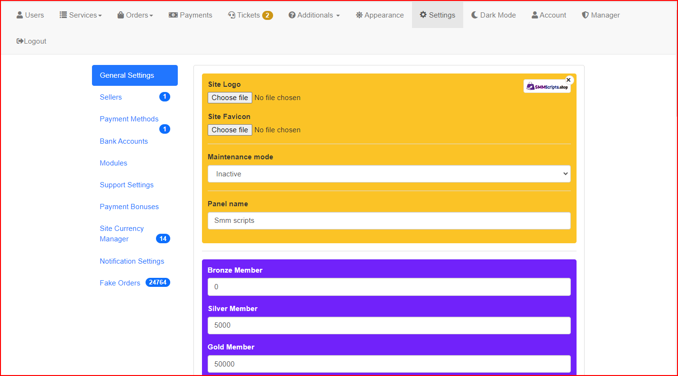Screen dimensions: 678x376
Task: Open the Maintenance mode select box
Action: [x=389, y=174]
